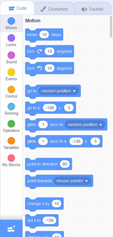The width and height of the screenshot is (113, 237).
Task: Open the Looks block category
Action: (x=11, y=41)
